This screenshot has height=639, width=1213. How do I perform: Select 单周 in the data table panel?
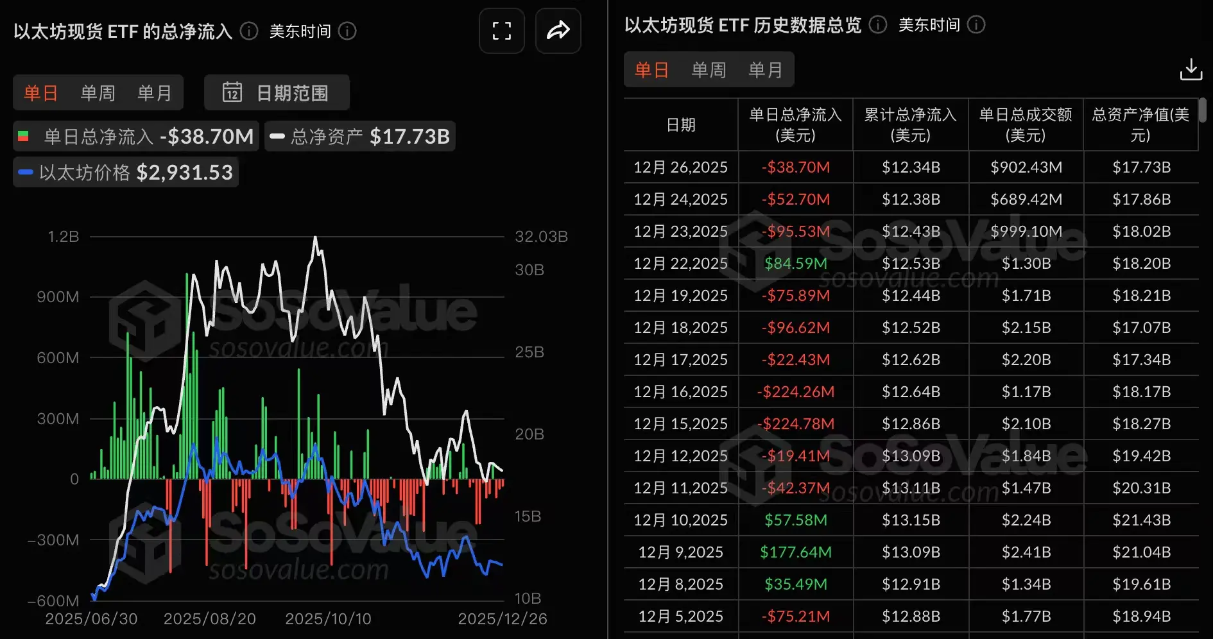click(x=708, y=69)
